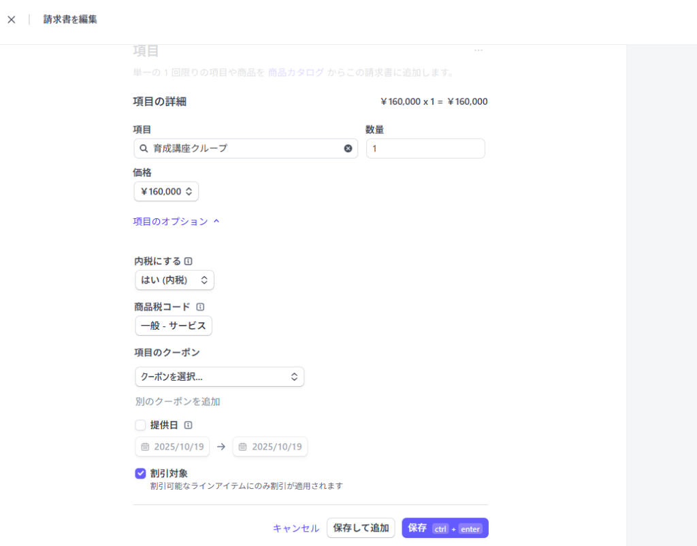Click the 数量 quantity input field
The width and height of the screenshot is (697, 546).
pyautogui.click(x=425, y=148)
